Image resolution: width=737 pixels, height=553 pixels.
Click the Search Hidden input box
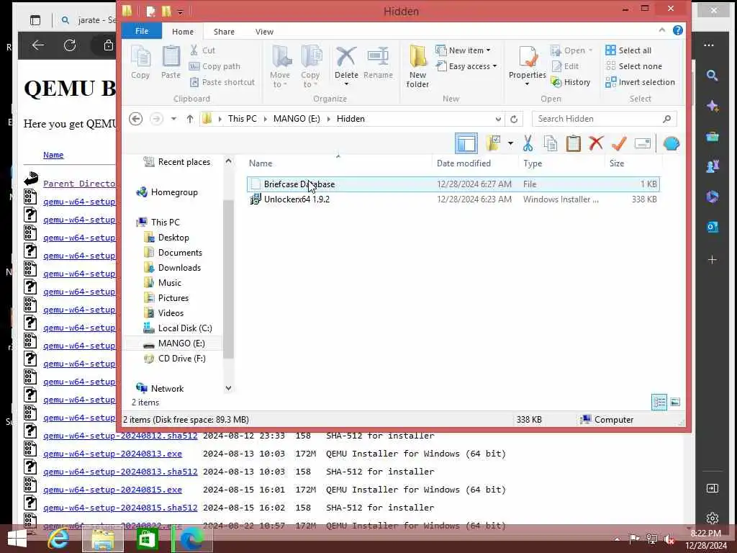pyautogui.click(x=604, y=119)
